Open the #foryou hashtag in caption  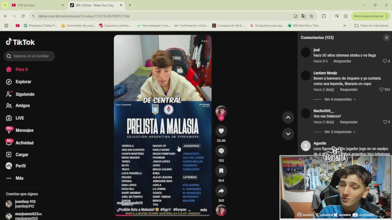coord(179,210)
